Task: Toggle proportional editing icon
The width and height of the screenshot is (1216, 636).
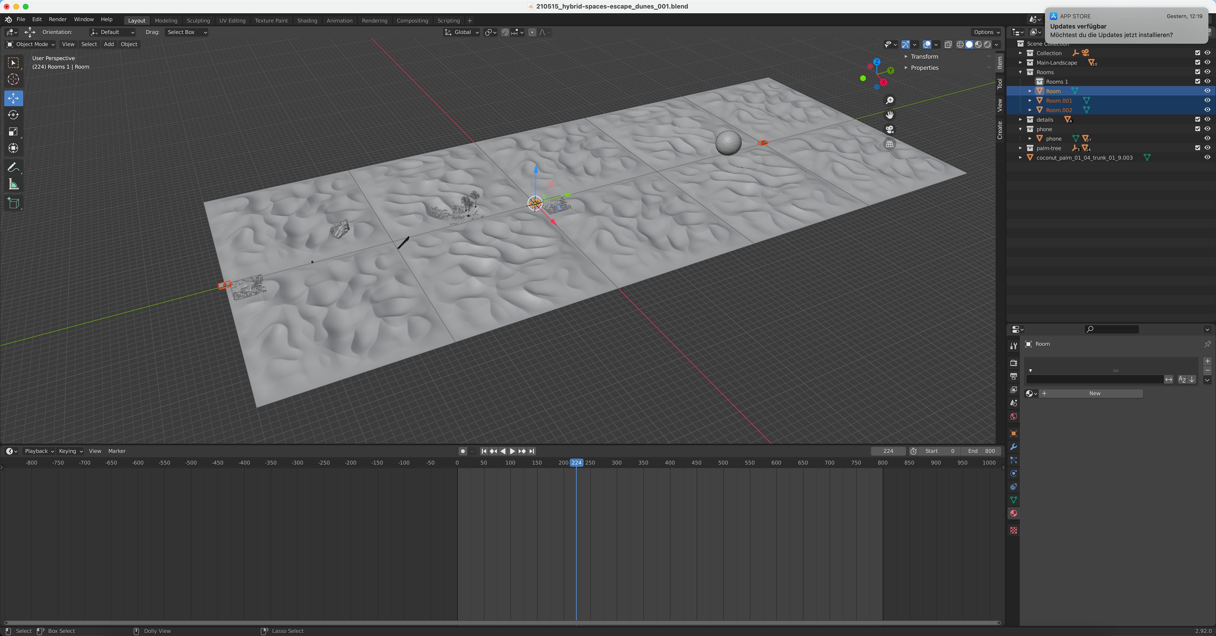Action: pyautogui.click(x=532, y=32)
